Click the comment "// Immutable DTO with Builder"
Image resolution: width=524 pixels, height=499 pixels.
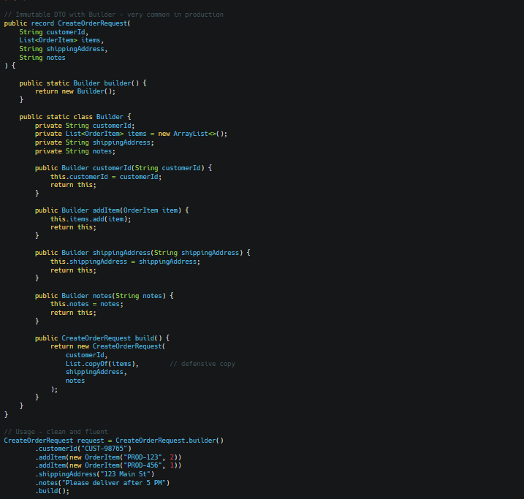(59, 15)
